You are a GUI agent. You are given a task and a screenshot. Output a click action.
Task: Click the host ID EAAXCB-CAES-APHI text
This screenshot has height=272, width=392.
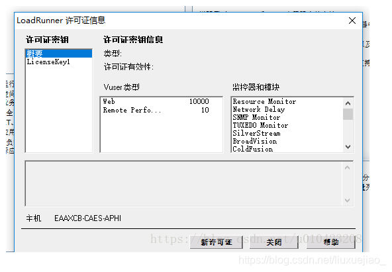88,218
